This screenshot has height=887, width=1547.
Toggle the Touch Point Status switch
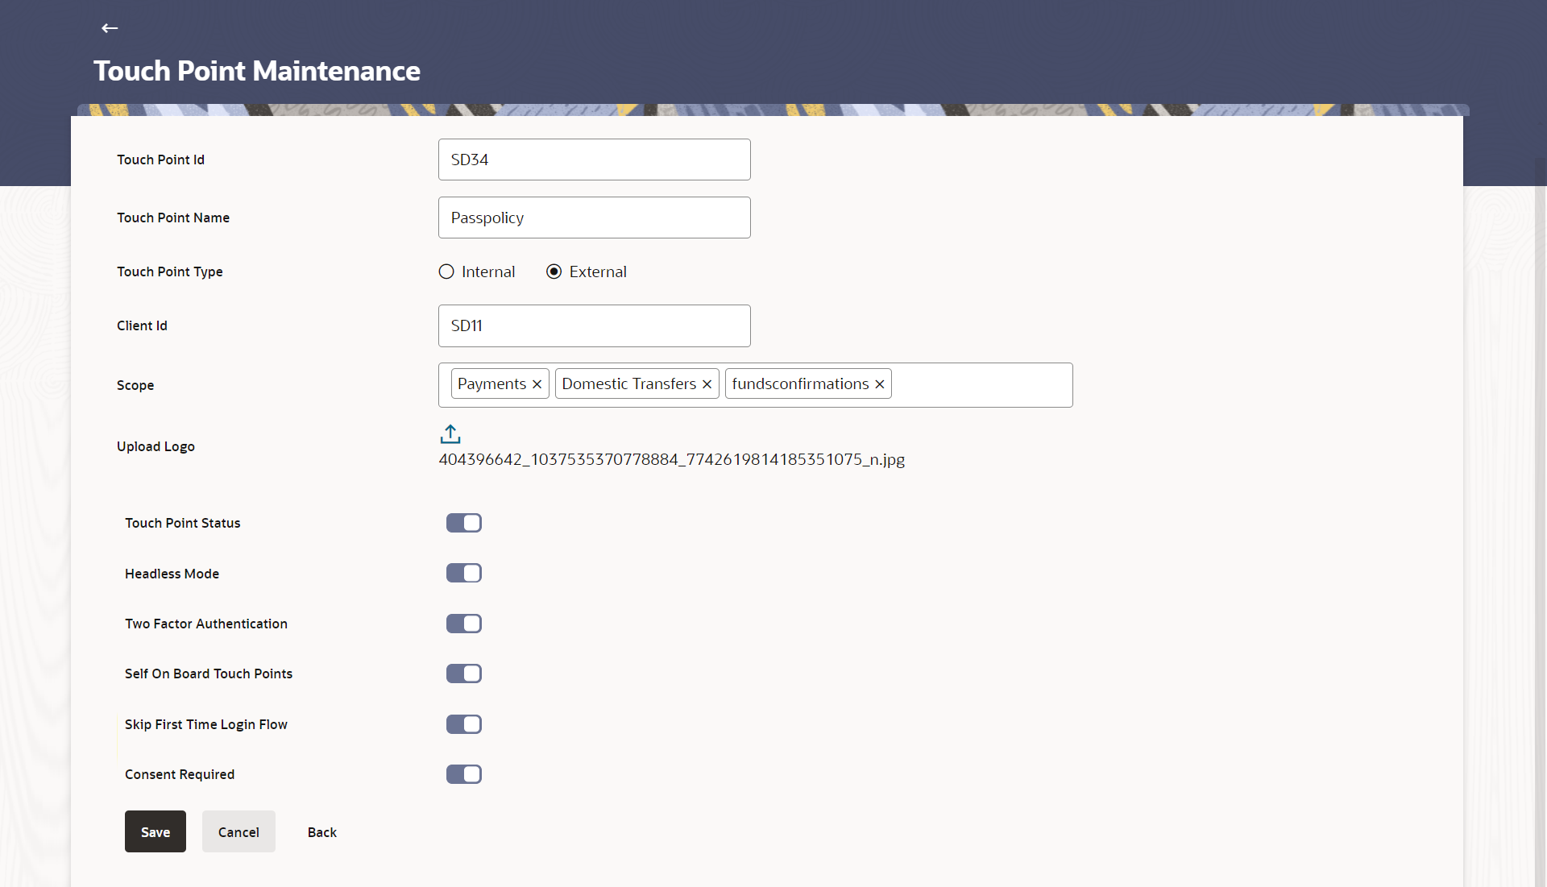click(x=464, y=523)
